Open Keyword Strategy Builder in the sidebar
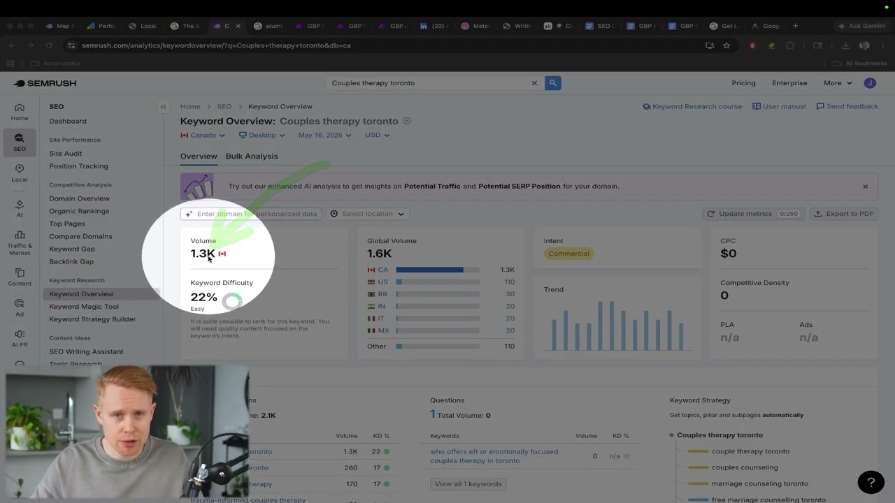Screen dimensions: 895x503 pos(92,319)
